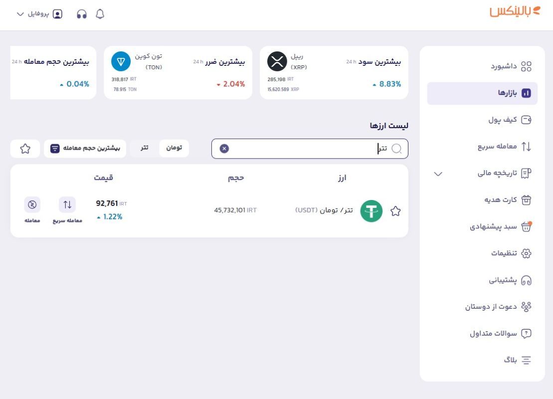Image resolution: width=553 pixels, height=399 pixels.
Task: Click the معامله trade icon in USDT row
Action: point(32,210)
